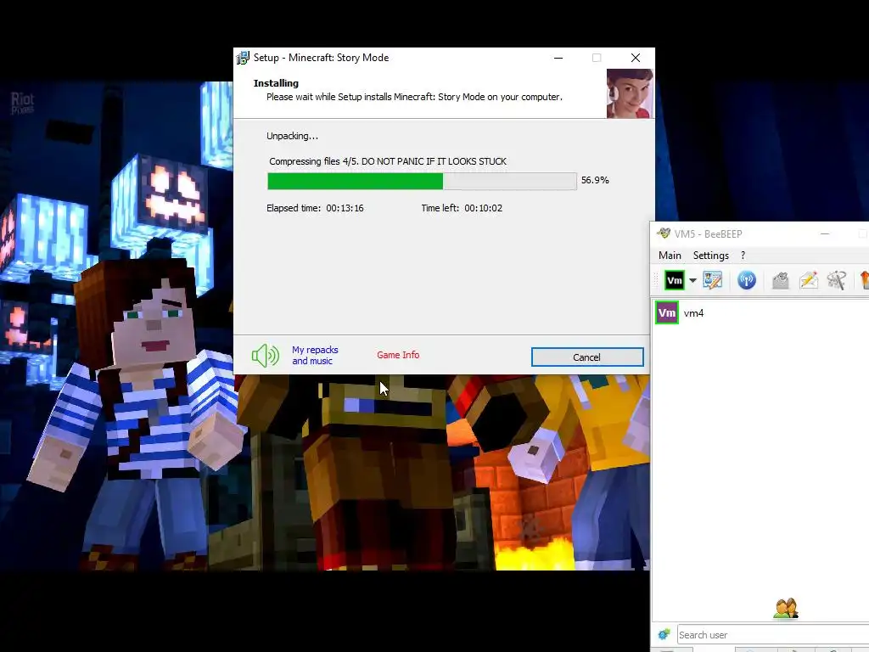
Task: Open the Game Info link
Action: click(398, 355)
